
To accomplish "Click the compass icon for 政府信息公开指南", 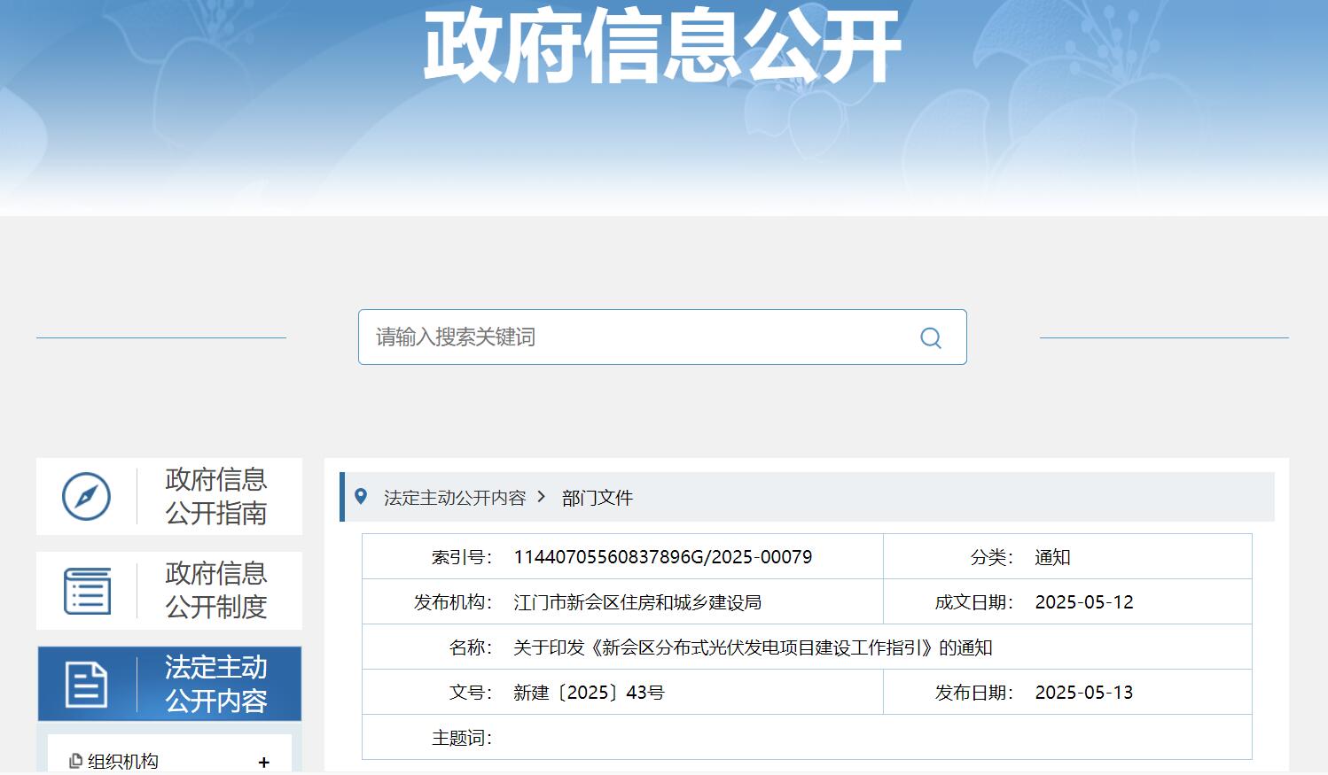I will [86, 497].
